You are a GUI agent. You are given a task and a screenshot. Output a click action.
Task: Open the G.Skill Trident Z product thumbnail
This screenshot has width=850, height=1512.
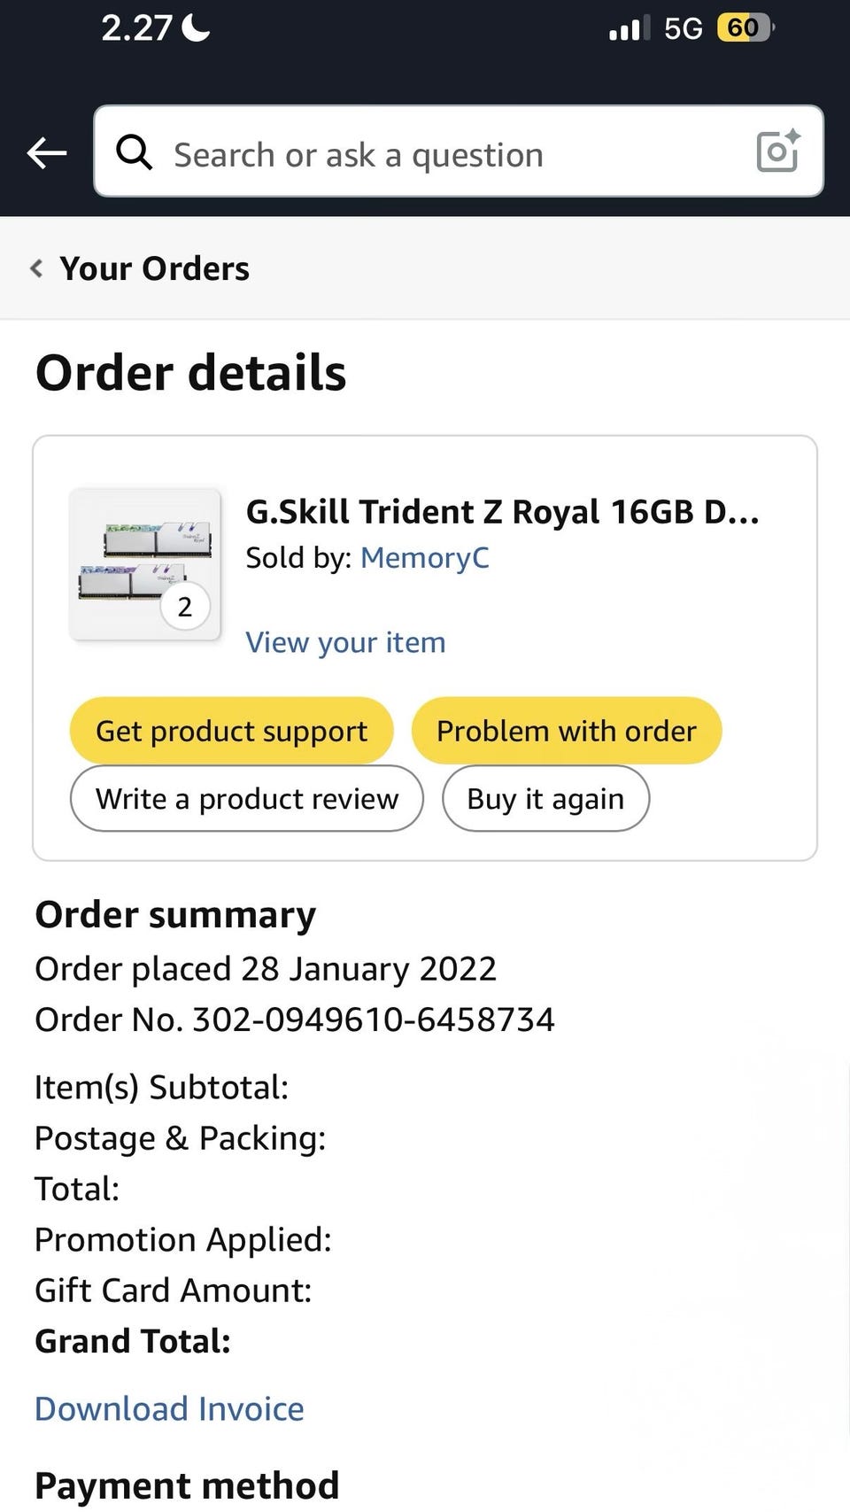tap(144, 563)
